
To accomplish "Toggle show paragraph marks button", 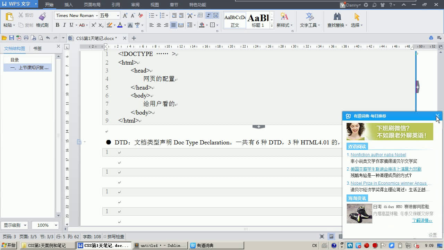I will [208, 15].
